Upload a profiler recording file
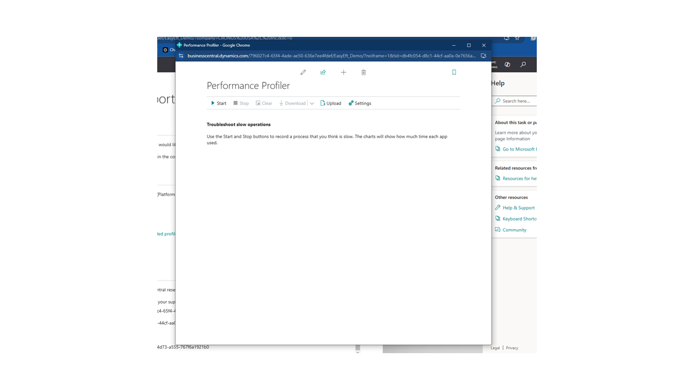This screenshot has height=390, width=694. (x=331, y=103)
